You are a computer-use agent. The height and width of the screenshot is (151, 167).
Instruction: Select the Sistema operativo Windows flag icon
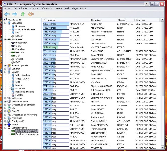[x=9, y=65]
